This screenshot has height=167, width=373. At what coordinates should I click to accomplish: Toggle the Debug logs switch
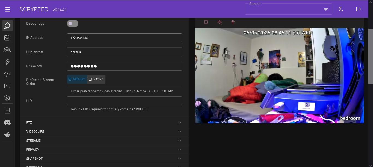tap(73, 24)
